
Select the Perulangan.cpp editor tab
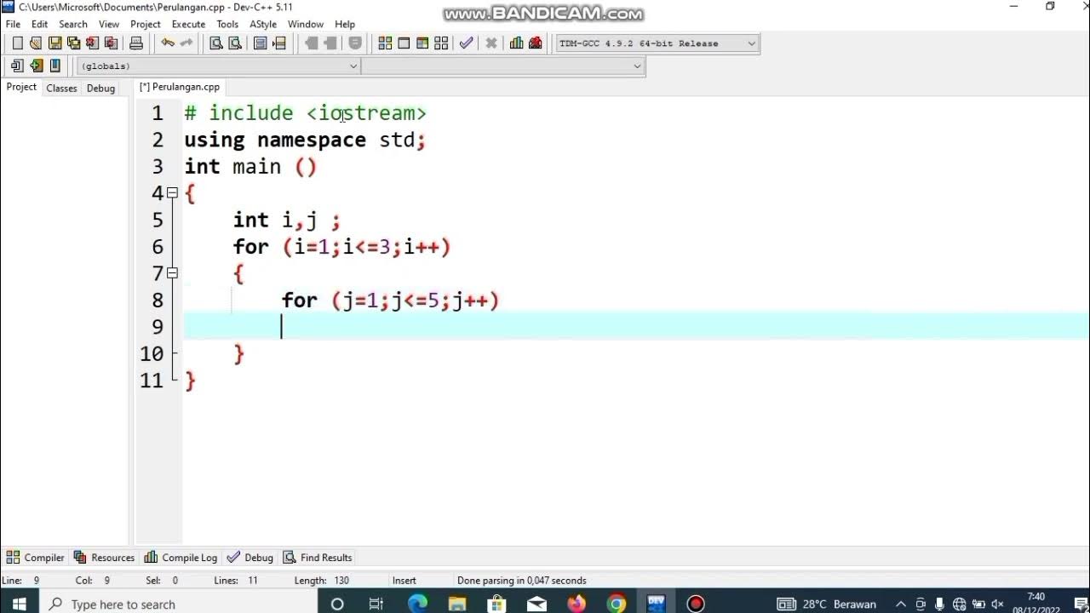tap(180, 87)
